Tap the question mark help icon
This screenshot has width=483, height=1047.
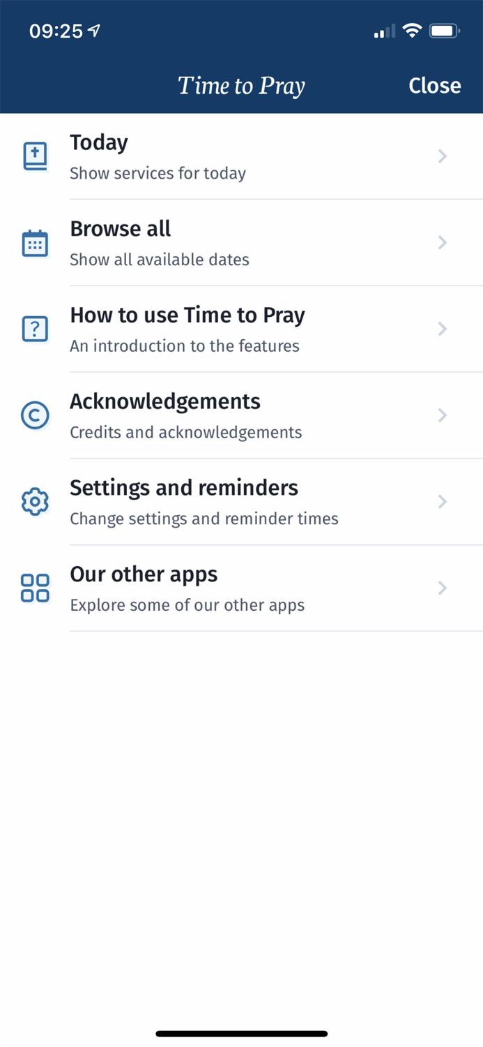coord(35,329)
